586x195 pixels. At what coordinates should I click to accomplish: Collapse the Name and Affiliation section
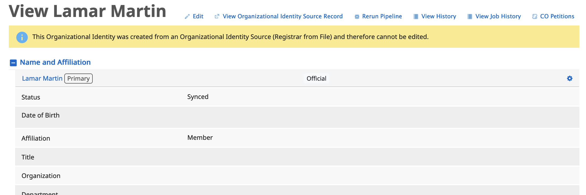pyautogui.click(x=13, y=63)
